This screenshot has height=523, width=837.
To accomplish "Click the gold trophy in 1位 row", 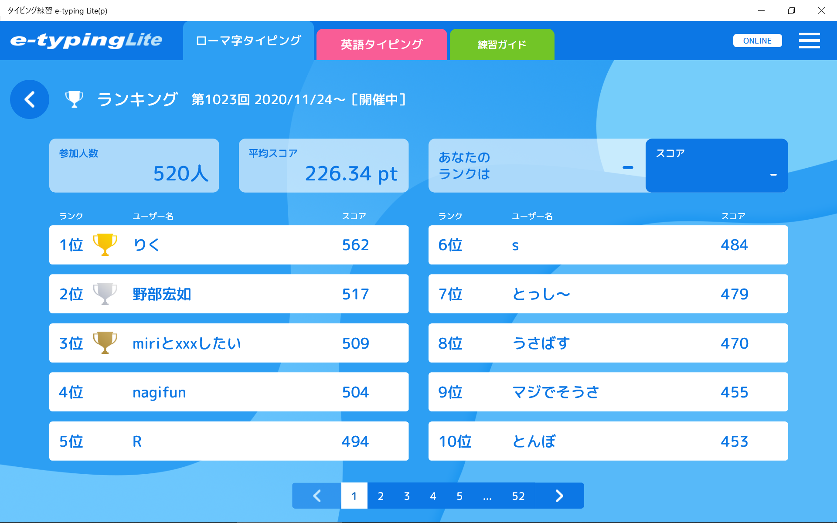I will pos(105,245).
